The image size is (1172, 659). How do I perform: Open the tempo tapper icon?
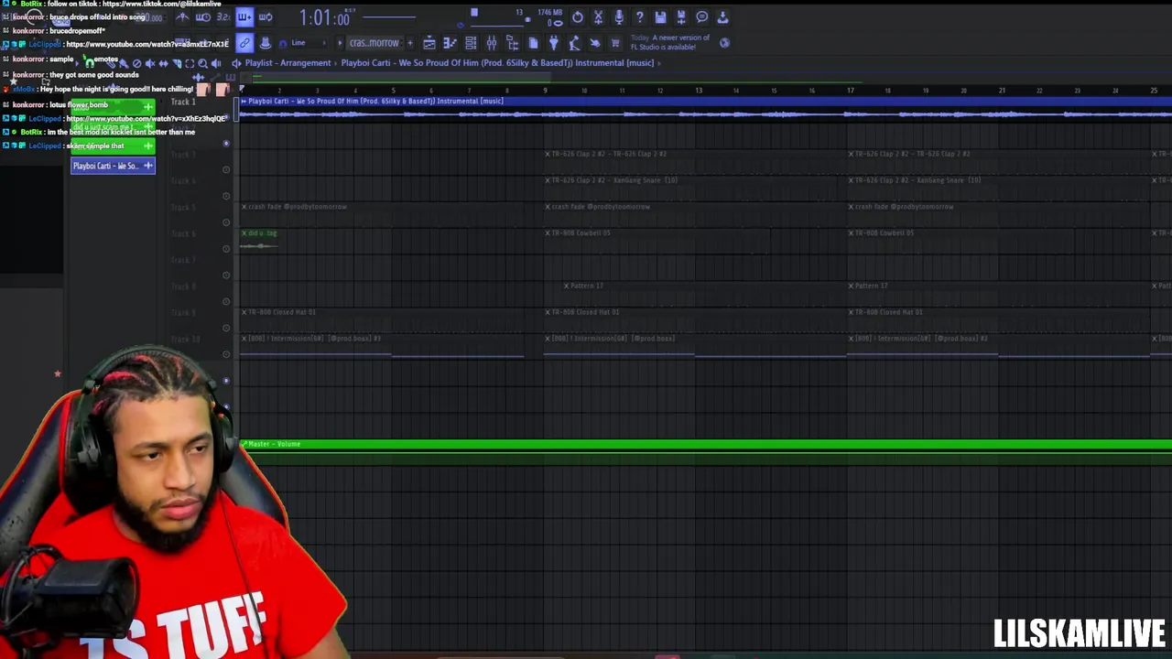tap(574, 43)
